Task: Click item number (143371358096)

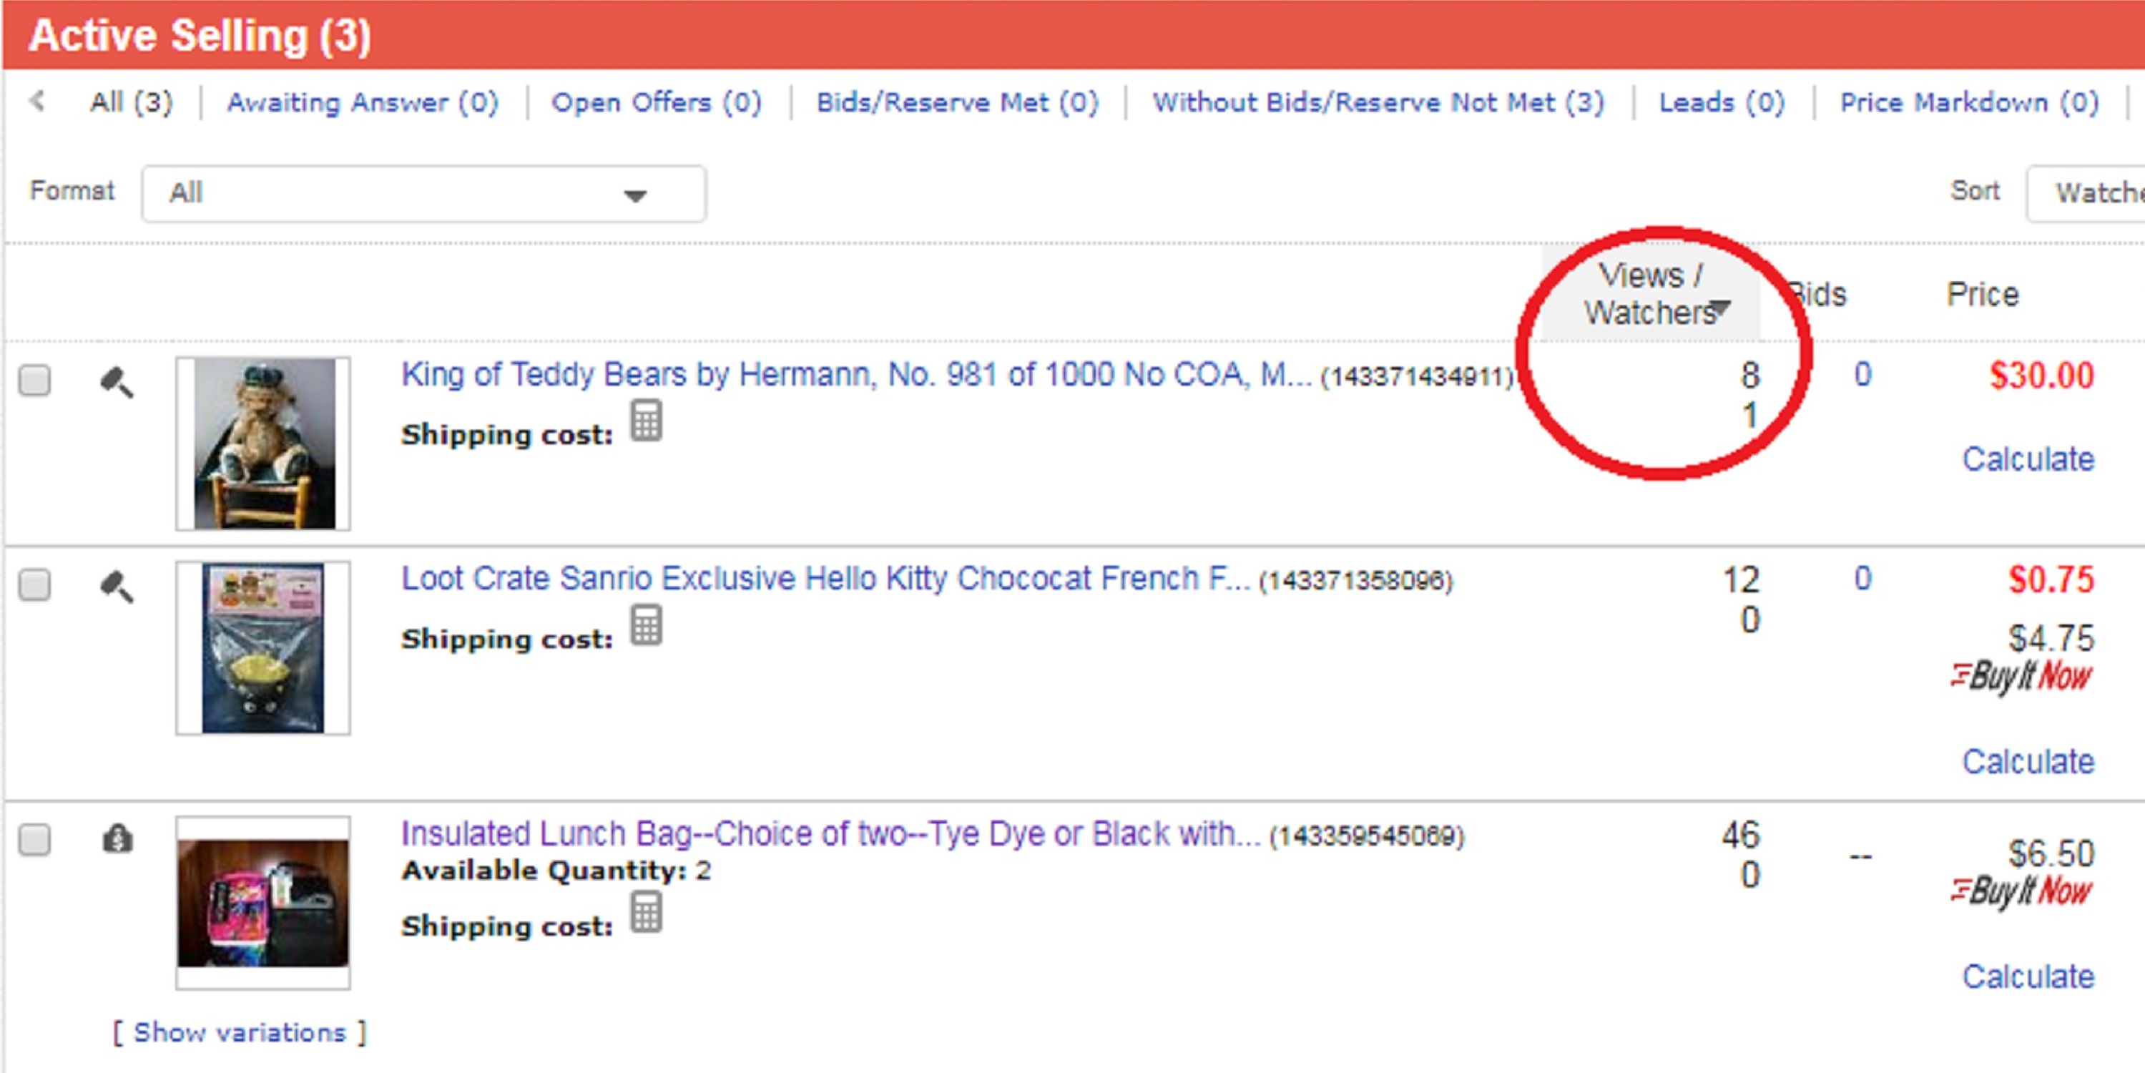Action: pyautogui.click(x=1355, y=582)
